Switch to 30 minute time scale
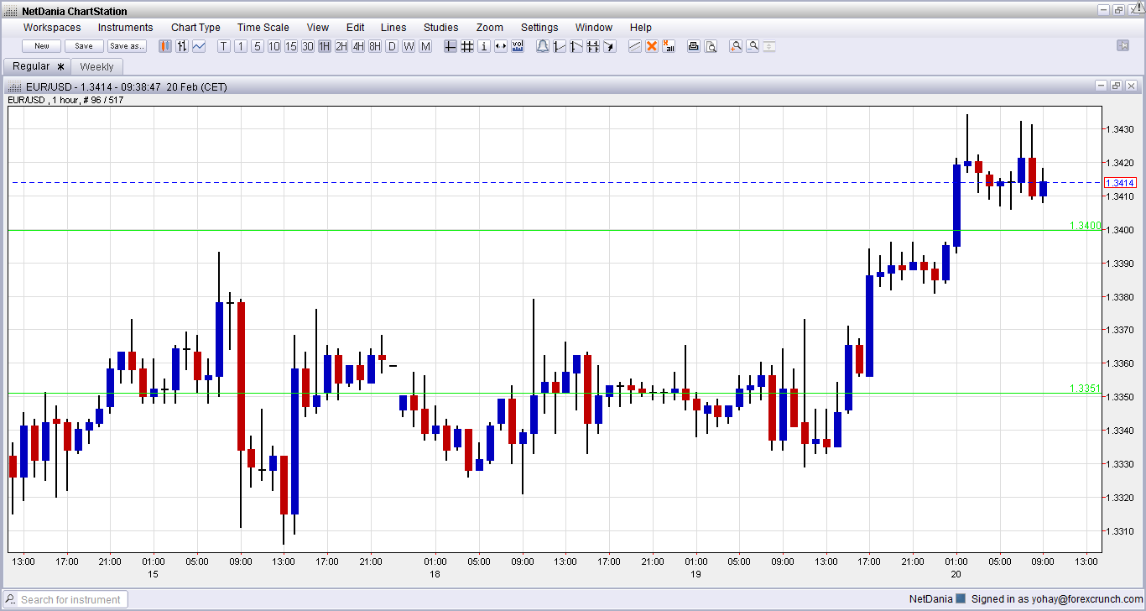This screenshot has width=1146, height=611. [x=308, y=46]
